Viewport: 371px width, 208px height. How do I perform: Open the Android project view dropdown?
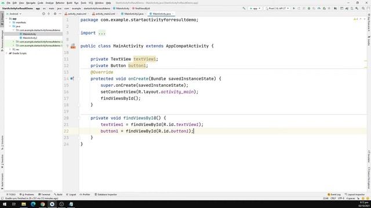coord(14,14)
